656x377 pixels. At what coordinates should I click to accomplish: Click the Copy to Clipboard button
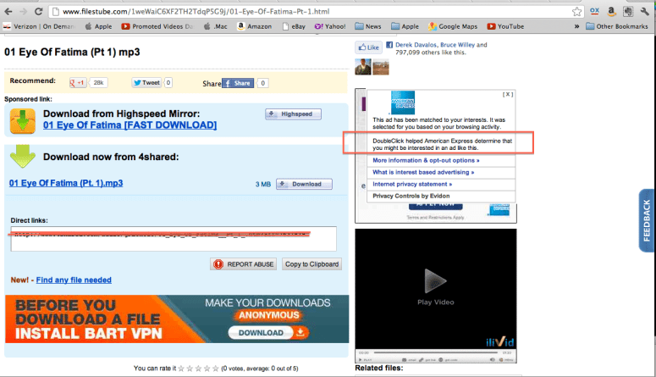[311, 264]
